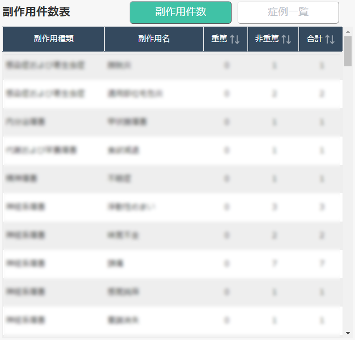Click the 合計 cell showing 7
Image resolution: width=355 pixels, height=340 pixels.
[x=322, y=263]
